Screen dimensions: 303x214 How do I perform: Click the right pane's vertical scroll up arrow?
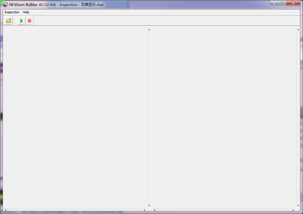point(298,29)
